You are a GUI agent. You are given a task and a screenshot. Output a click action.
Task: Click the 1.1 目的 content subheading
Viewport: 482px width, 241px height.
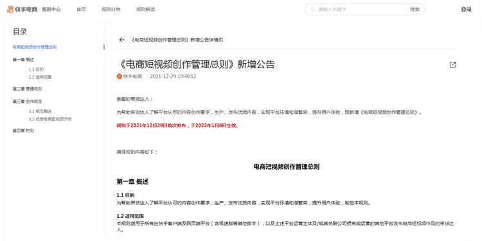(x=125, y=195)
